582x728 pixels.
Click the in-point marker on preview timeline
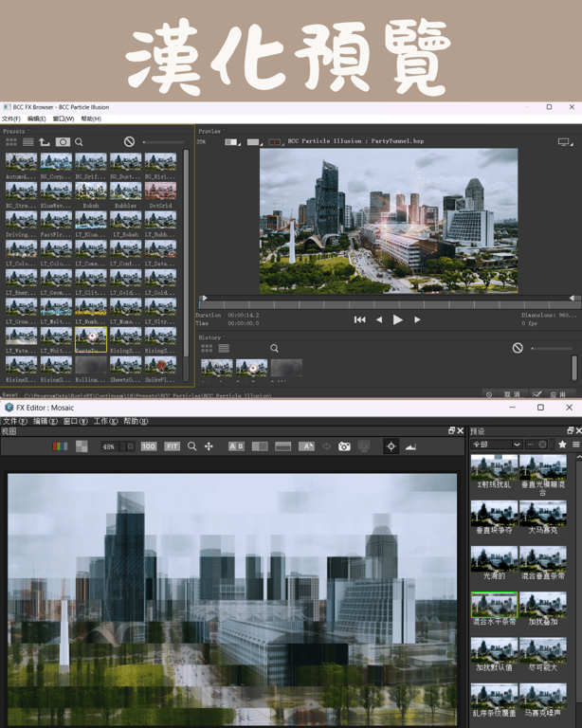(x=204, y=298)
